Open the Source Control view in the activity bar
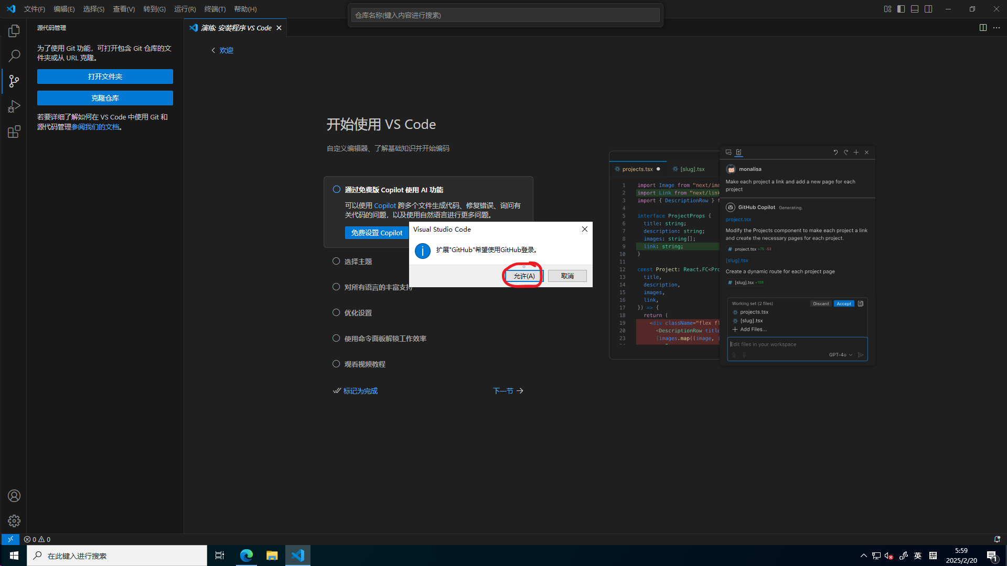The height and width of the screenshot is (566, 1007). pos(14,81)
